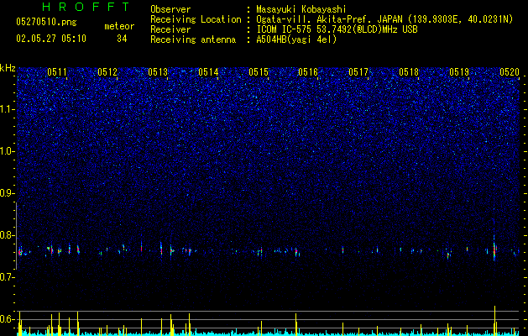Click the HROFFT title text
The width and height of the screenshot is (528, 336).
86,7
